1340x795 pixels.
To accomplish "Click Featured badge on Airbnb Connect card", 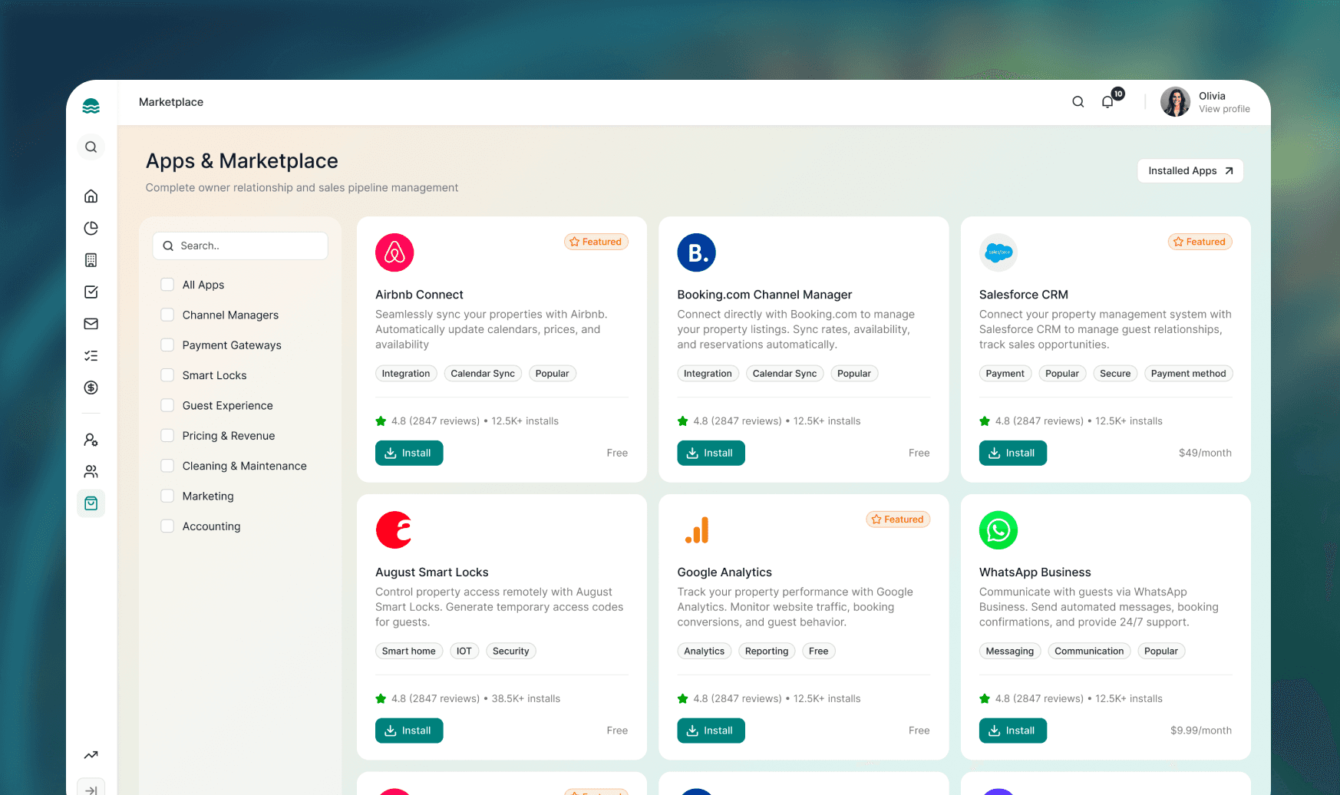I will 596,242.
